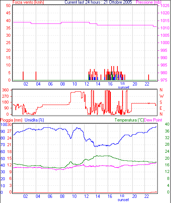Click the 360 degree axis label

(5, 90)
